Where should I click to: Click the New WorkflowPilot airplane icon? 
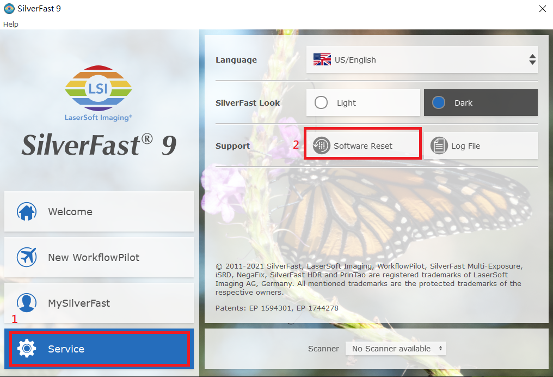(x=27, y=257)
